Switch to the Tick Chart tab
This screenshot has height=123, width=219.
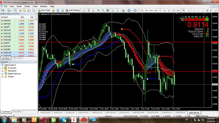click(17, 58)
